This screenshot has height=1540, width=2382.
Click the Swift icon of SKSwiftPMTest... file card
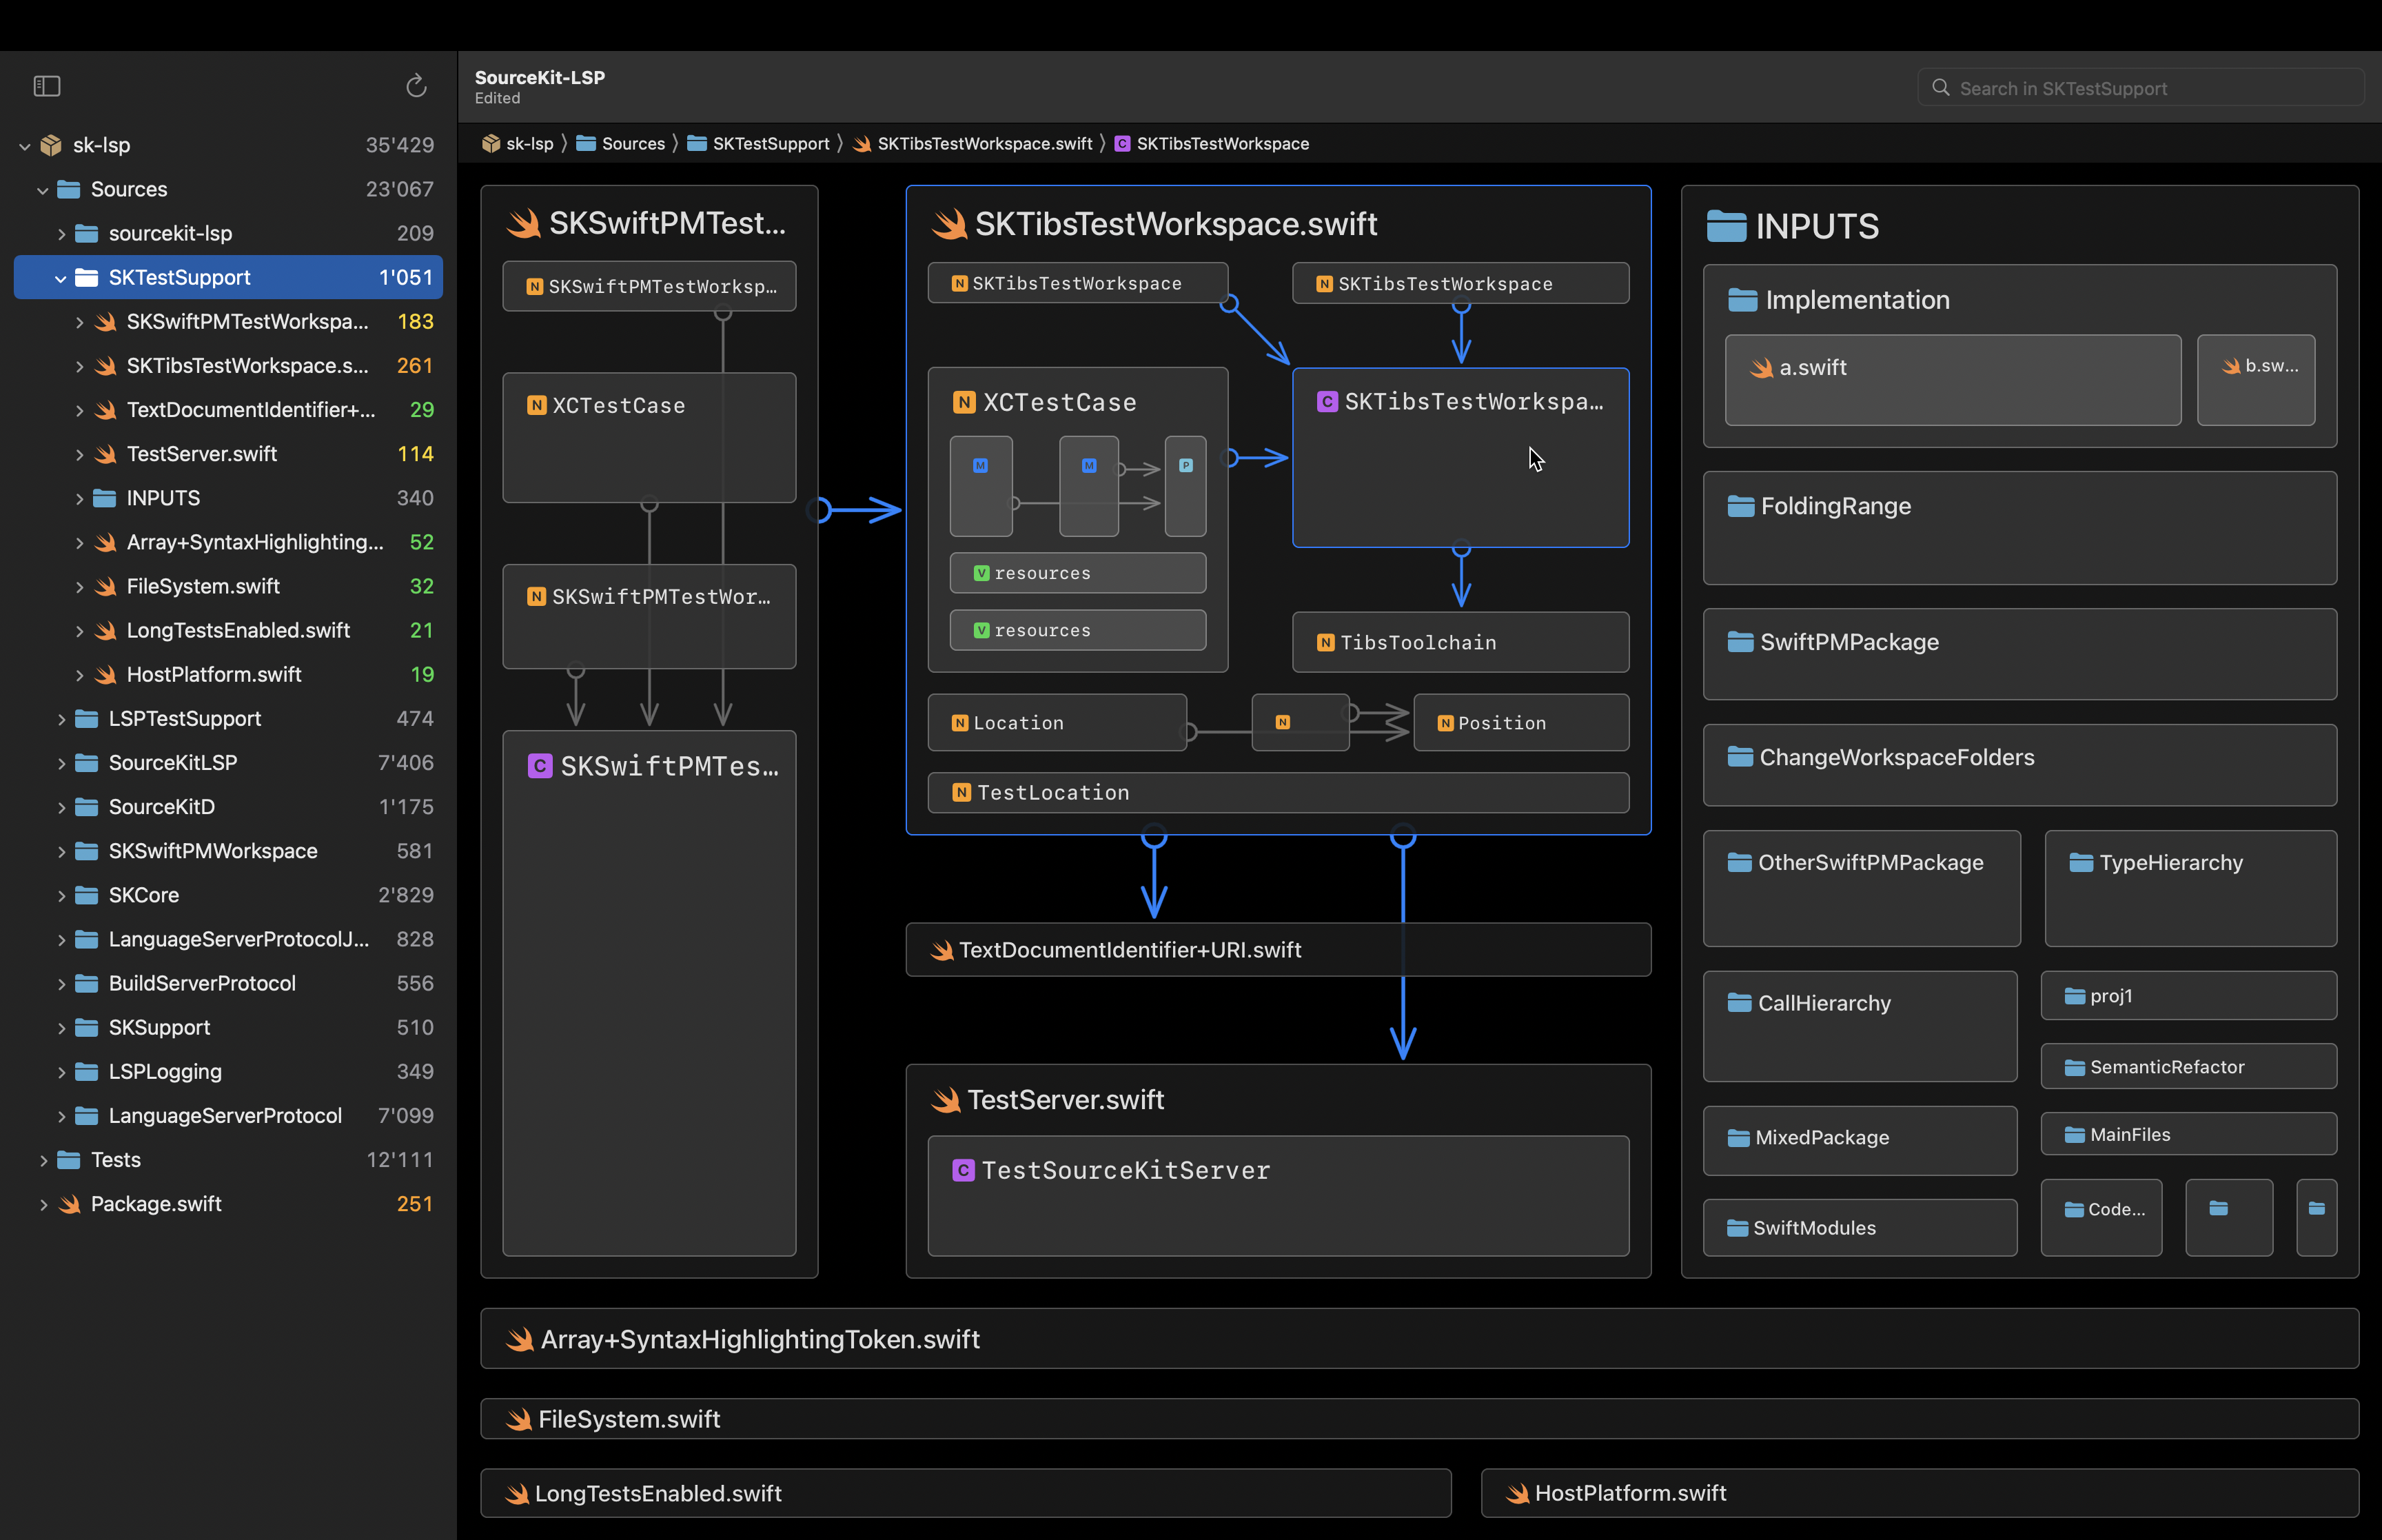tap(522, 223)
